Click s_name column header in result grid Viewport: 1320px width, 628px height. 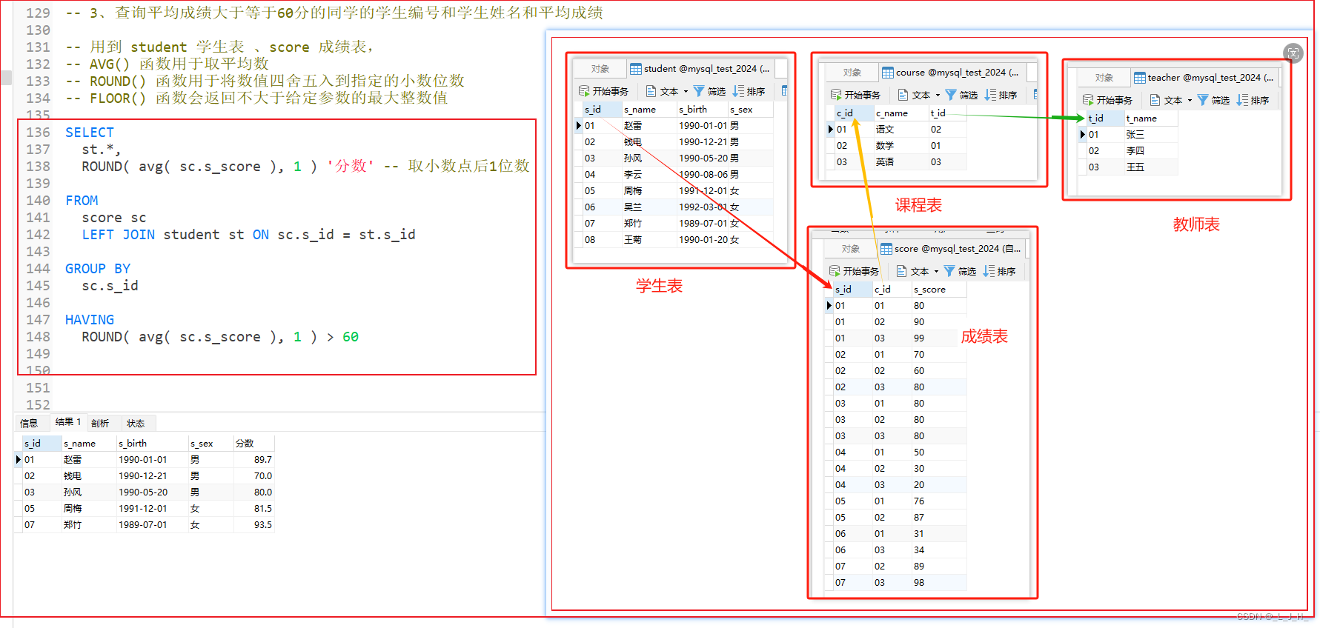89,443
